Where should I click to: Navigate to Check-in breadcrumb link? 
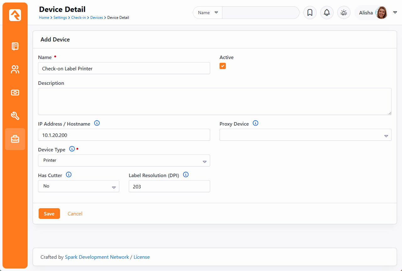[x=78, y=18]
